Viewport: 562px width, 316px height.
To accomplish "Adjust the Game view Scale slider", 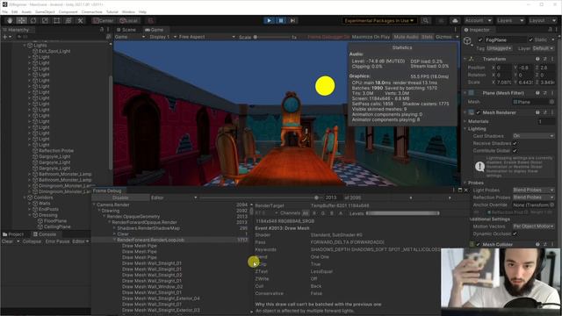I will [x=272, y=37].
